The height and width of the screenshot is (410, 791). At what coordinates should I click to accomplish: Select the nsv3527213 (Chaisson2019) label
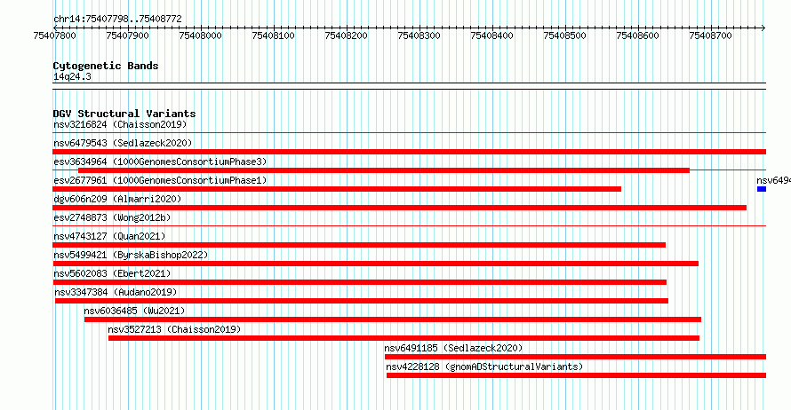coord(174,329)
